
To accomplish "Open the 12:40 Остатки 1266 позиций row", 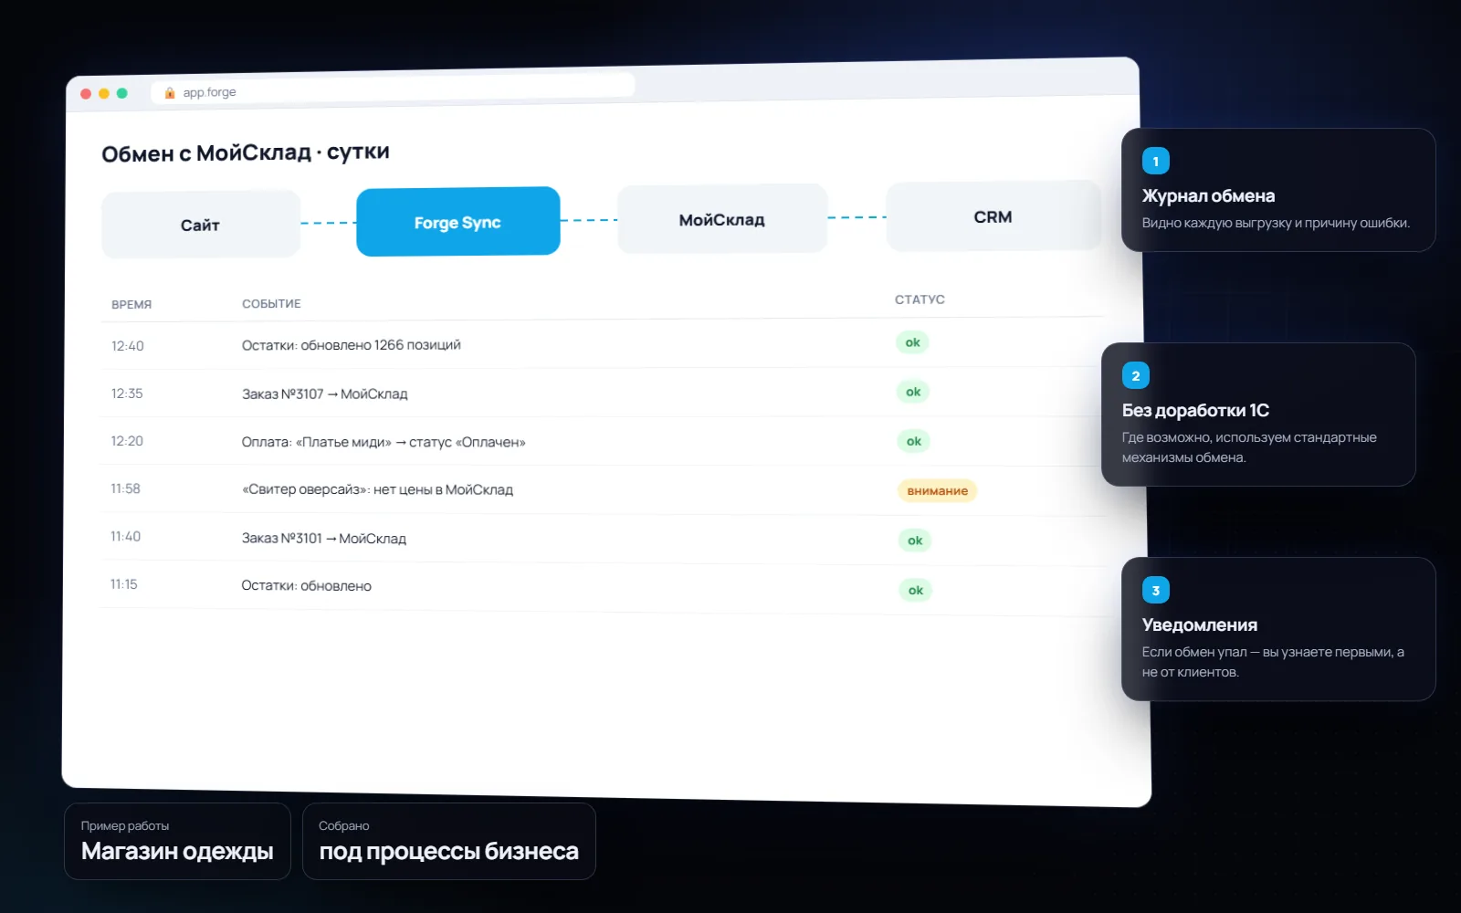I will tap(603, 344).
